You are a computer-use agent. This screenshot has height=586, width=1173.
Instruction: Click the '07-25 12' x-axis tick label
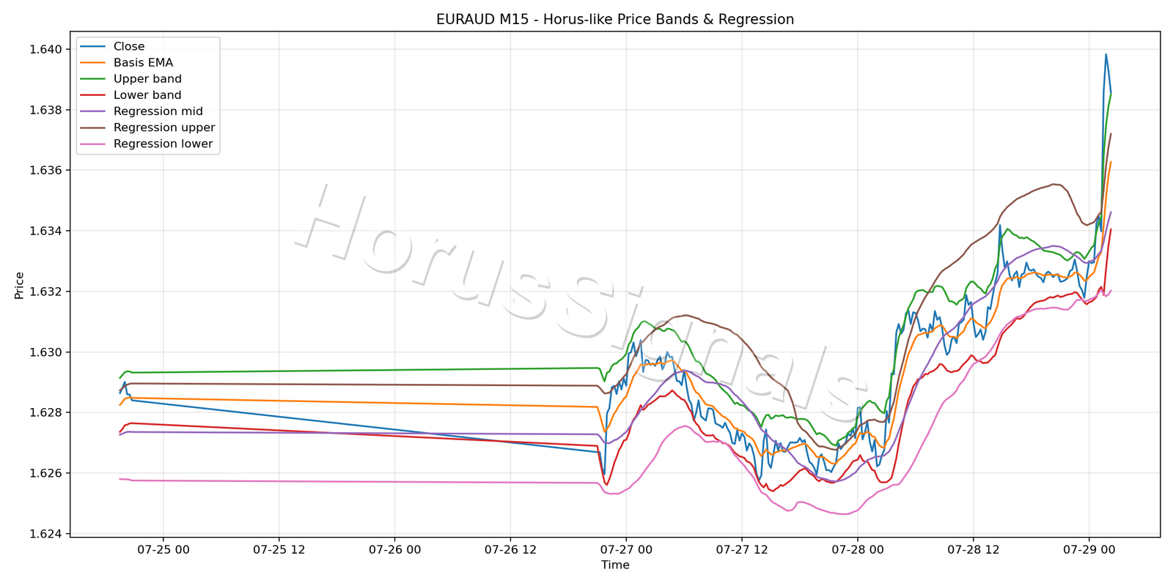click(x=279, y=549)
